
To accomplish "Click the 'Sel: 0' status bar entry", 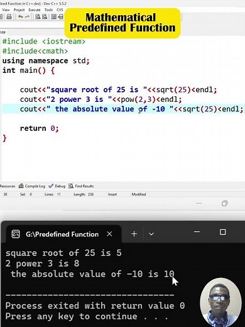I will click(26, 194).
